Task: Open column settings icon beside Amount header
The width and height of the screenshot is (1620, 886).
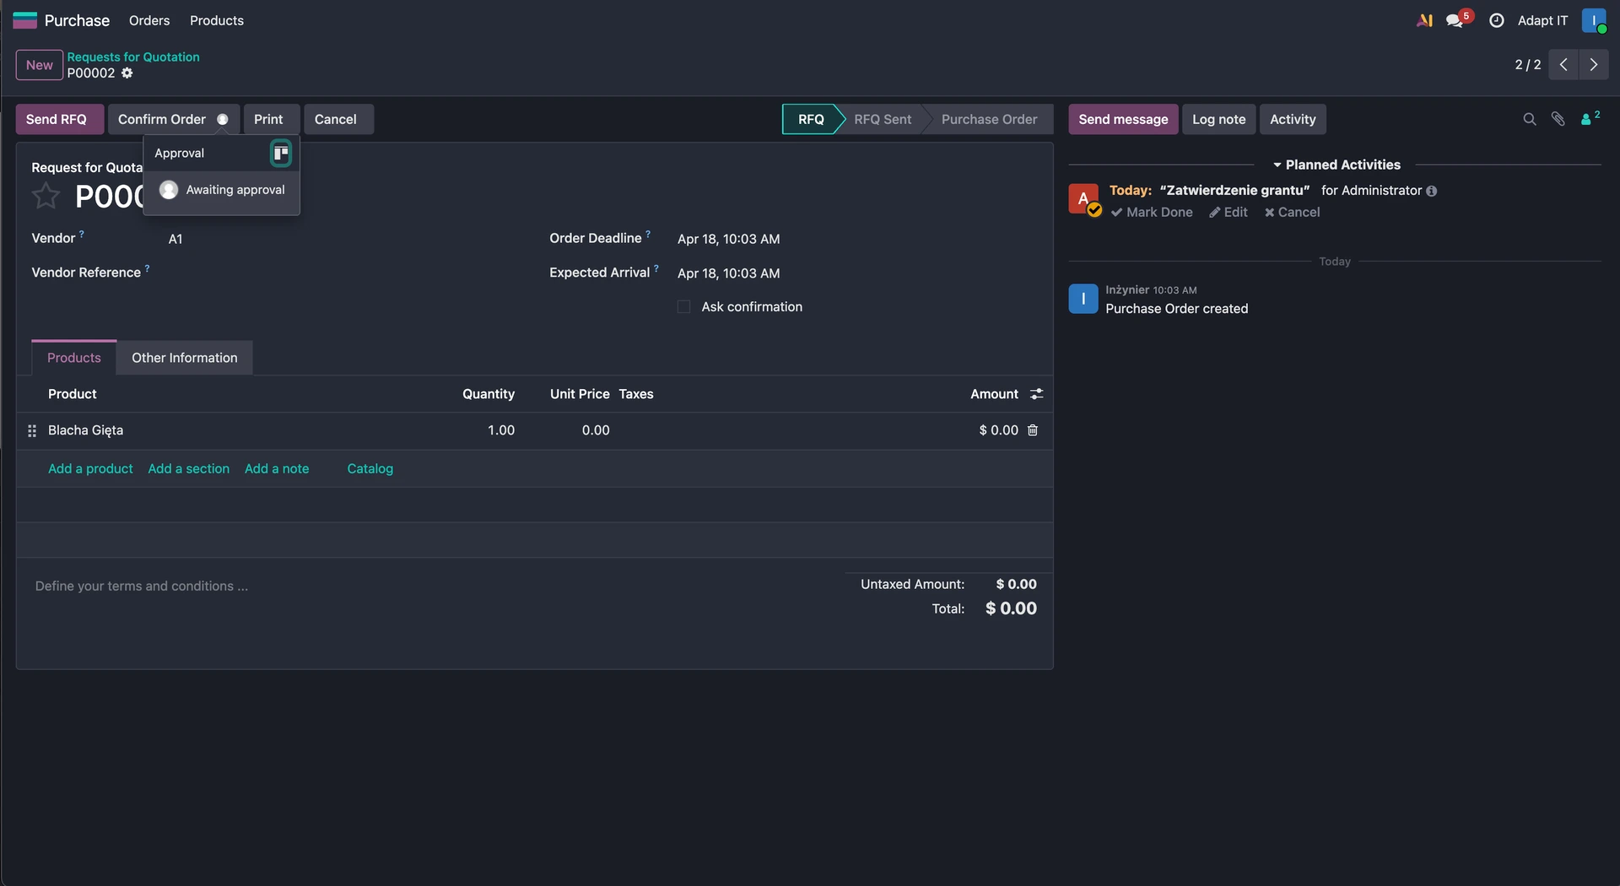Action: point(1036,394)
